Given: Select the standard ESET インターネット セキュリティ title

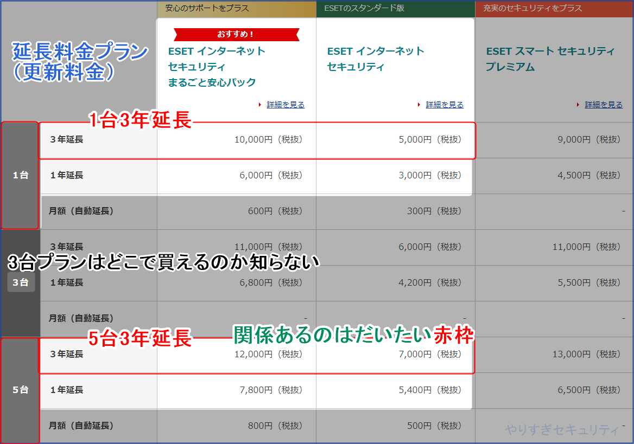Looking at the screenshot, I should (376, 59).
